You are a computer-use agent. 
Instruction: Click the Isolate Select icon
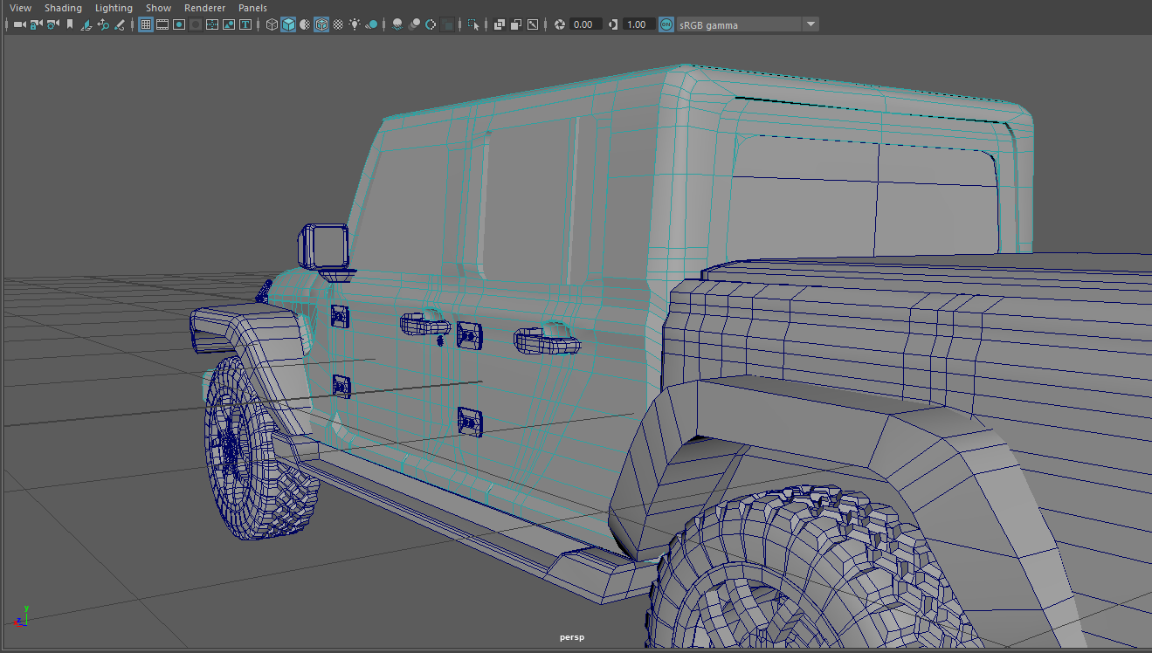click(473, 24)
